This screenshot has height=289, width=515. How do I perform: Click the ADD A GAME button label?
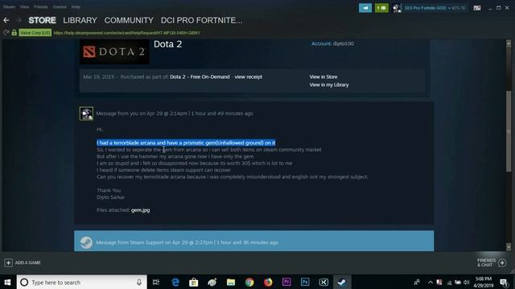[x=27, y=263]
